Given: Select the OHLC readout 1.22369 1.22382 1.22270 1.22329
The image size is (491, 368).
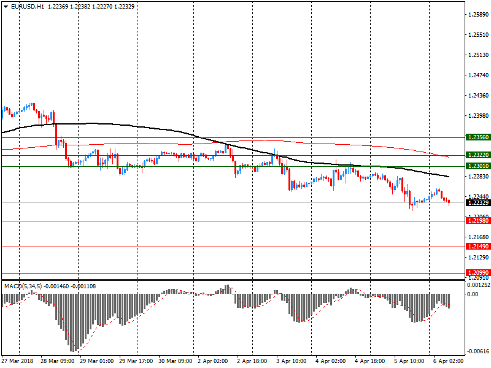Looking at the screenshot, I should [91, 6].
